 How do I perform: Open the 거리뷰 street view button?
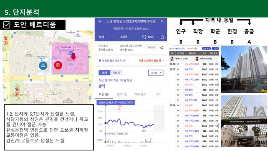(x=151, y=47)
